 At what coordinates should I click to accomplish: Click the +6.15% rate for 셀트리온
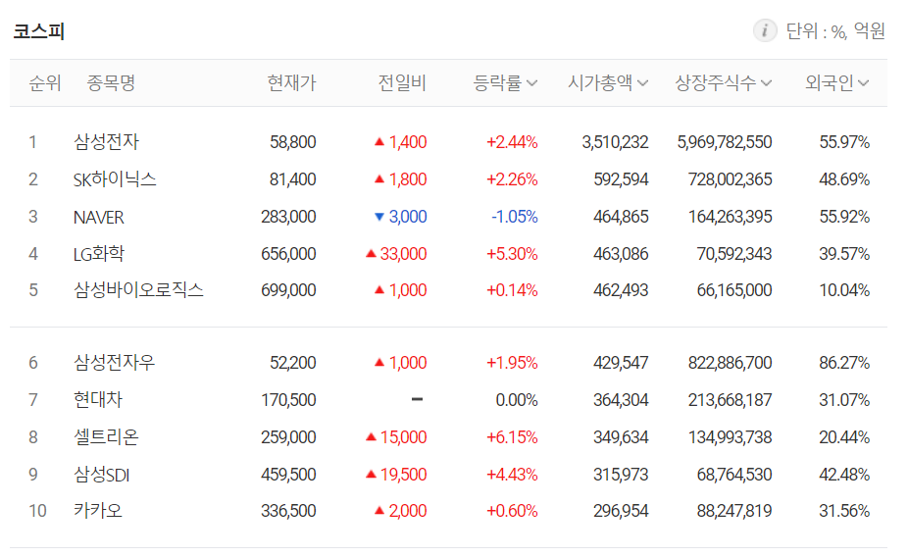(512, 437)
